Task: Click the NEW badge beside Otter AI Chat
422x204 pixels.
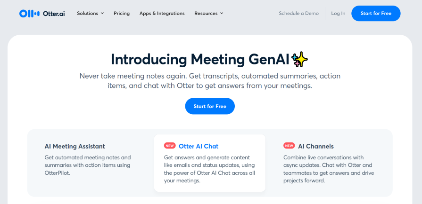Action: click(169, 146)
